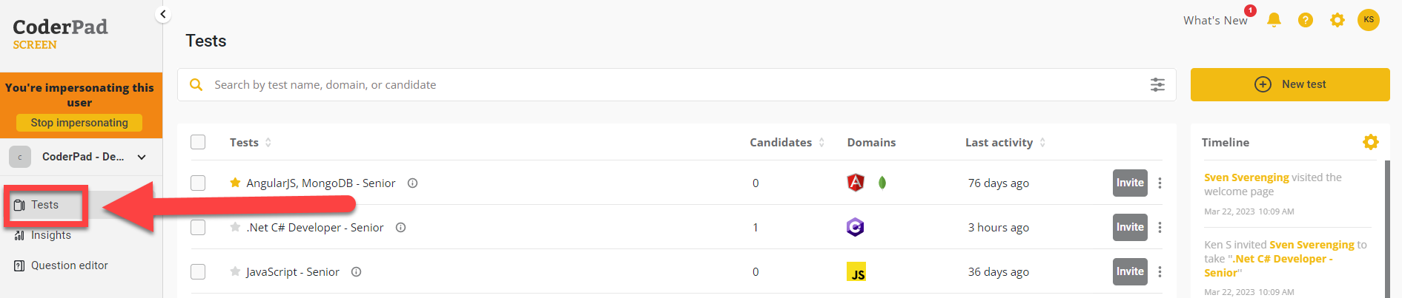
Task: Click the search filter sliders icon
Action: [x=1157, y=85]
